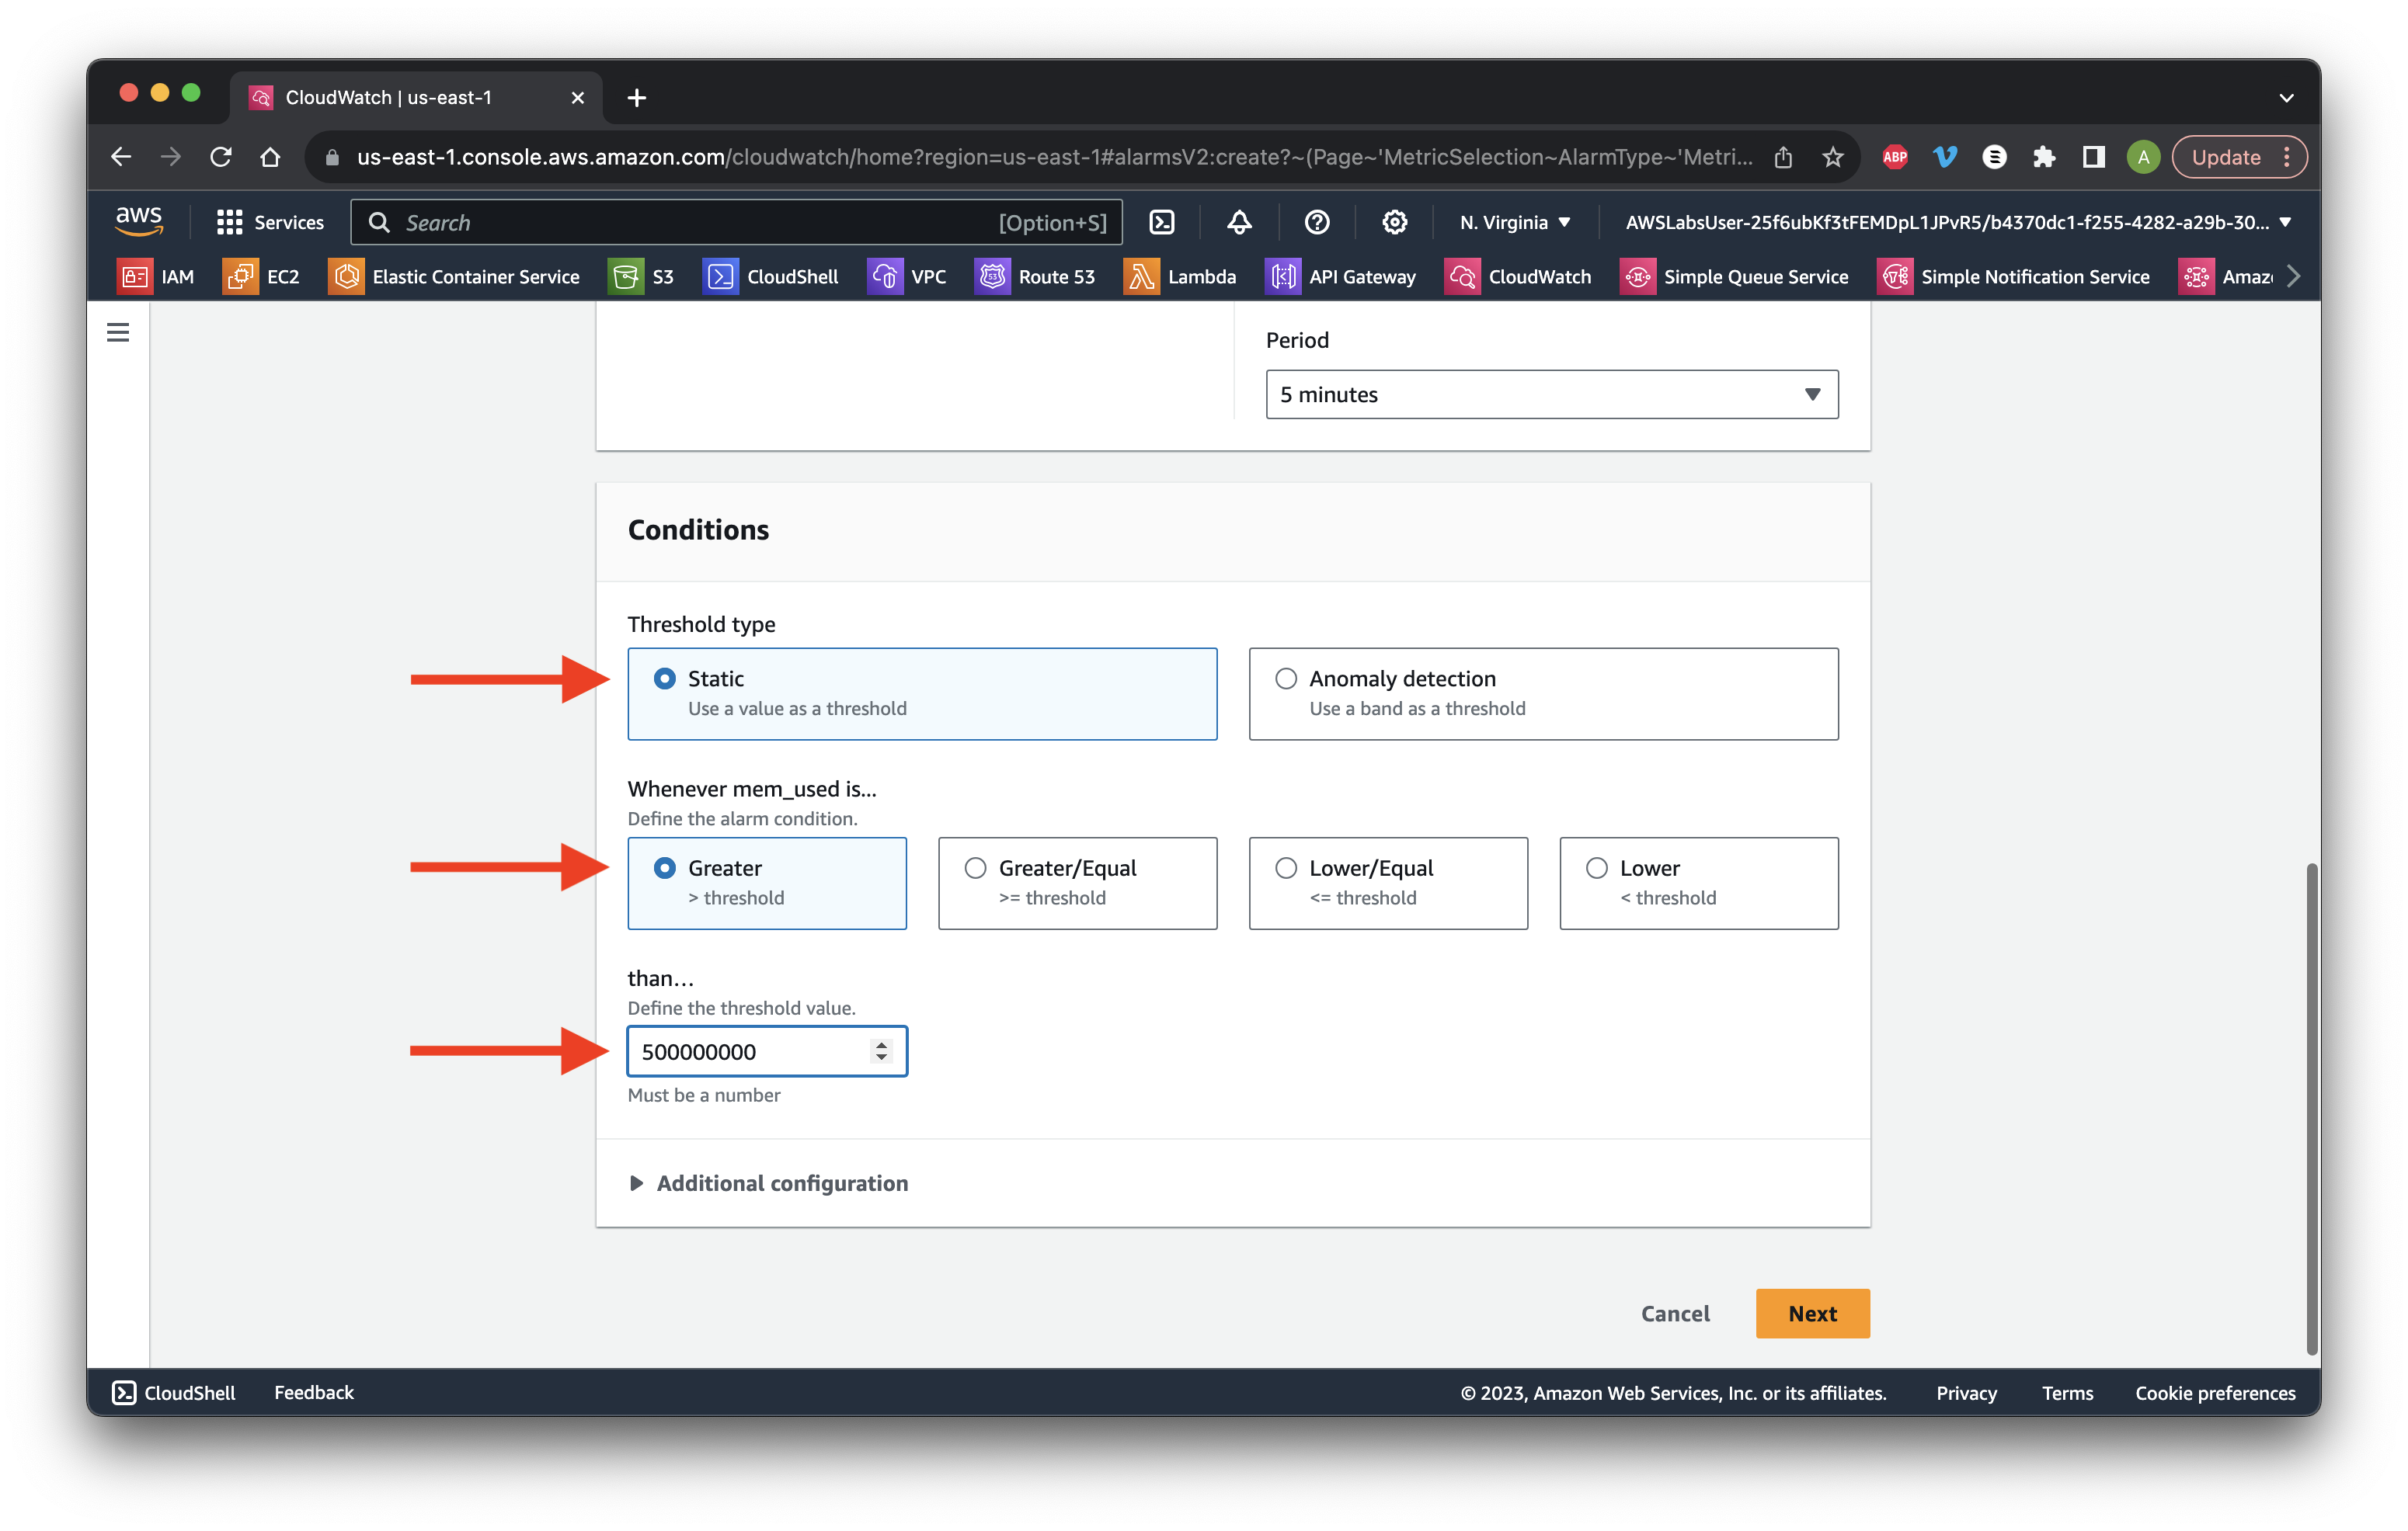
Task: Open Terms link in footer
Action: click(x=2067, y=1392)
